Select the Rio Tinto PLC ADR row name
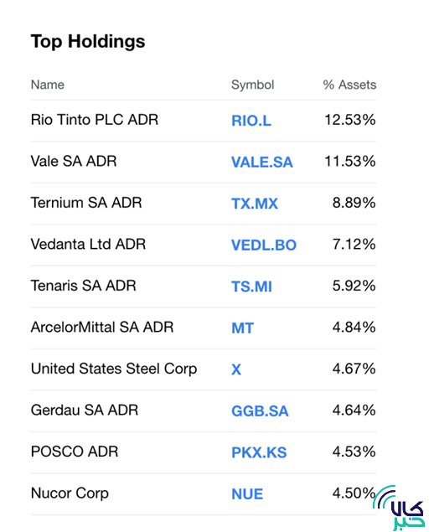Image resolution: width=434 pixels, height=532 pixels. (x=95, y=120)
